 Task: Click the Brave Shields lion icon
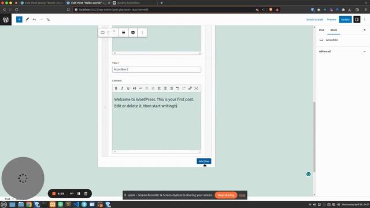click(271, 10)
